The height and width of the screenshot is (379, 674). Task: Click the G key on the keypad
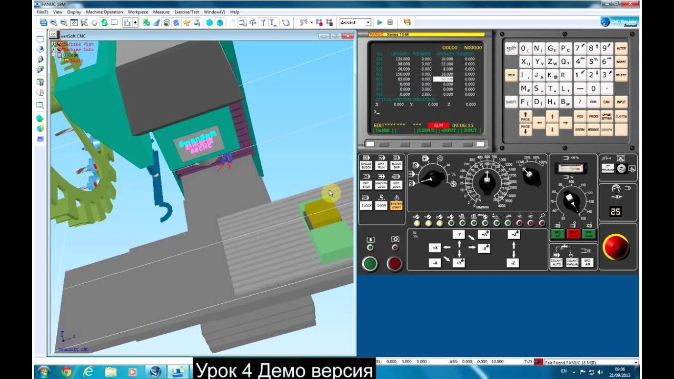coord(552,48)
